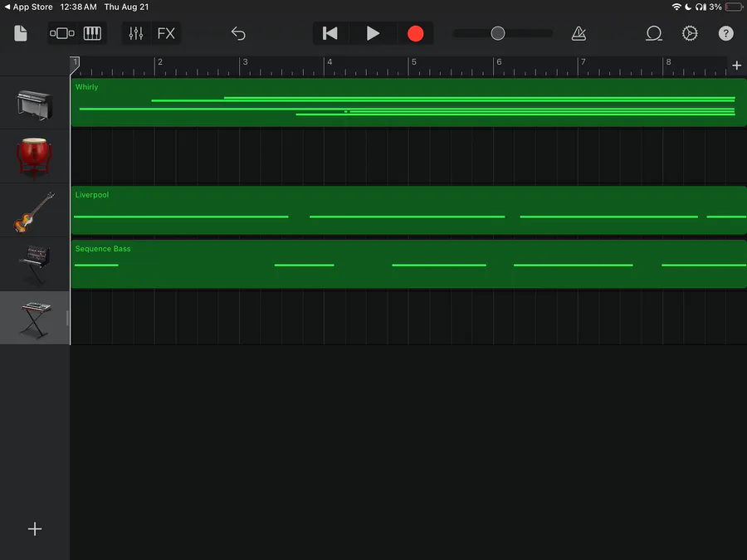Tap bar 6 on the ruler
Image resolution: width=747 pixels, height=560 pixels.
[499, 62]
